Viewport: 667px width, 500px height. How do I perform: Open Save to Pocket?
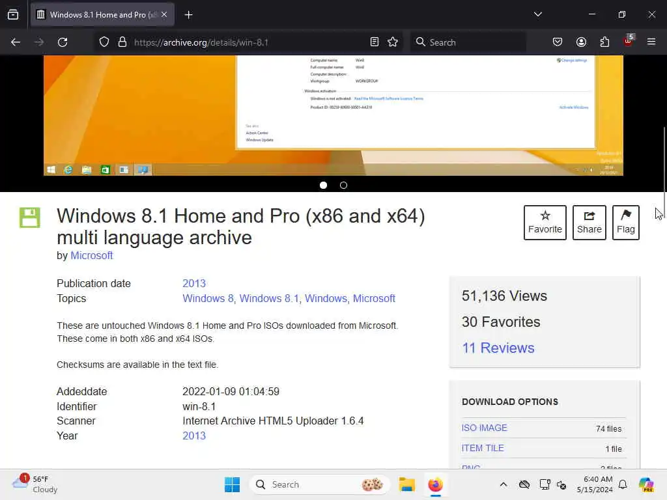pyautogui.click(x=558, y=42)
